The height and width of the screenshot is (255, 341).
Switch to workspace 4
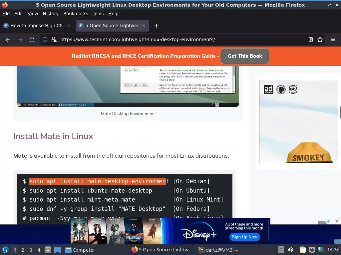[39, 250]
